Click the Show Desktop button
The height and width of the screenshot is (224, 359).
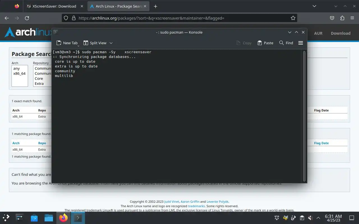pyautogui.click(x=352, y=218)
